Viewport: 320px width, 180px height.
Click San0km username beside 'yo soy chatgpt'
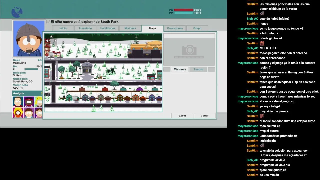pos(252,106)
